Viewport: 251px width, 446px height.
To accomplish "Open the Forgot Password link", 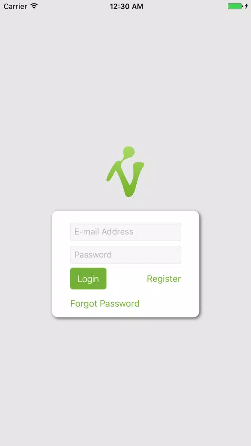I will pos(105,303).
